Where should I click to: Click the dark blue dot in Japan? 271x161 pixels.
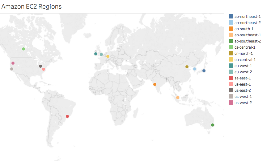click(204, 71)
